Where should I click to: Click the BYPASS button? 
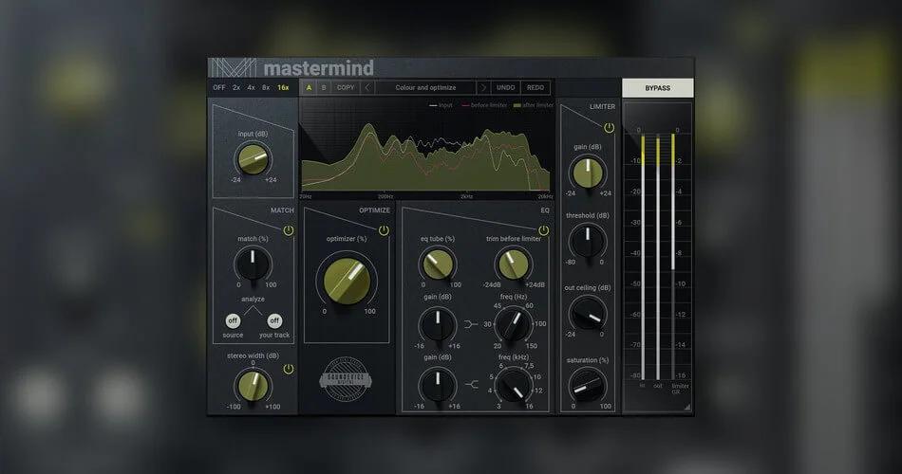pyautogui.click(x=658, y=88)
